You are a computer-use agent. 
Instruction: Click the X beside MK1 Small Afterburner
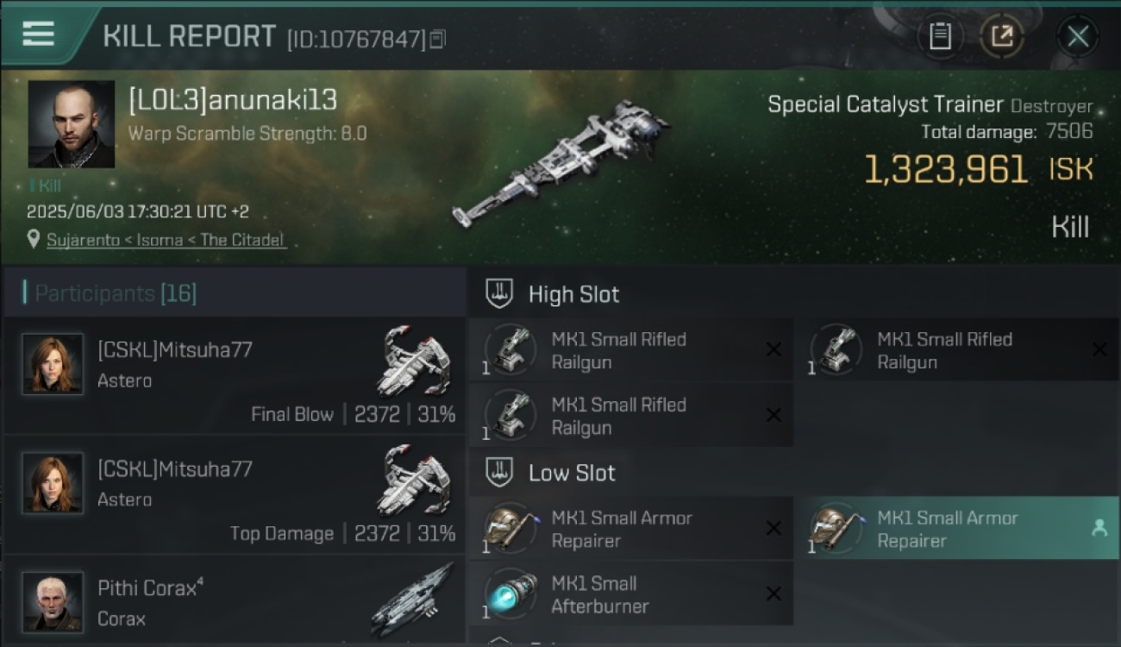pos(773,594)
